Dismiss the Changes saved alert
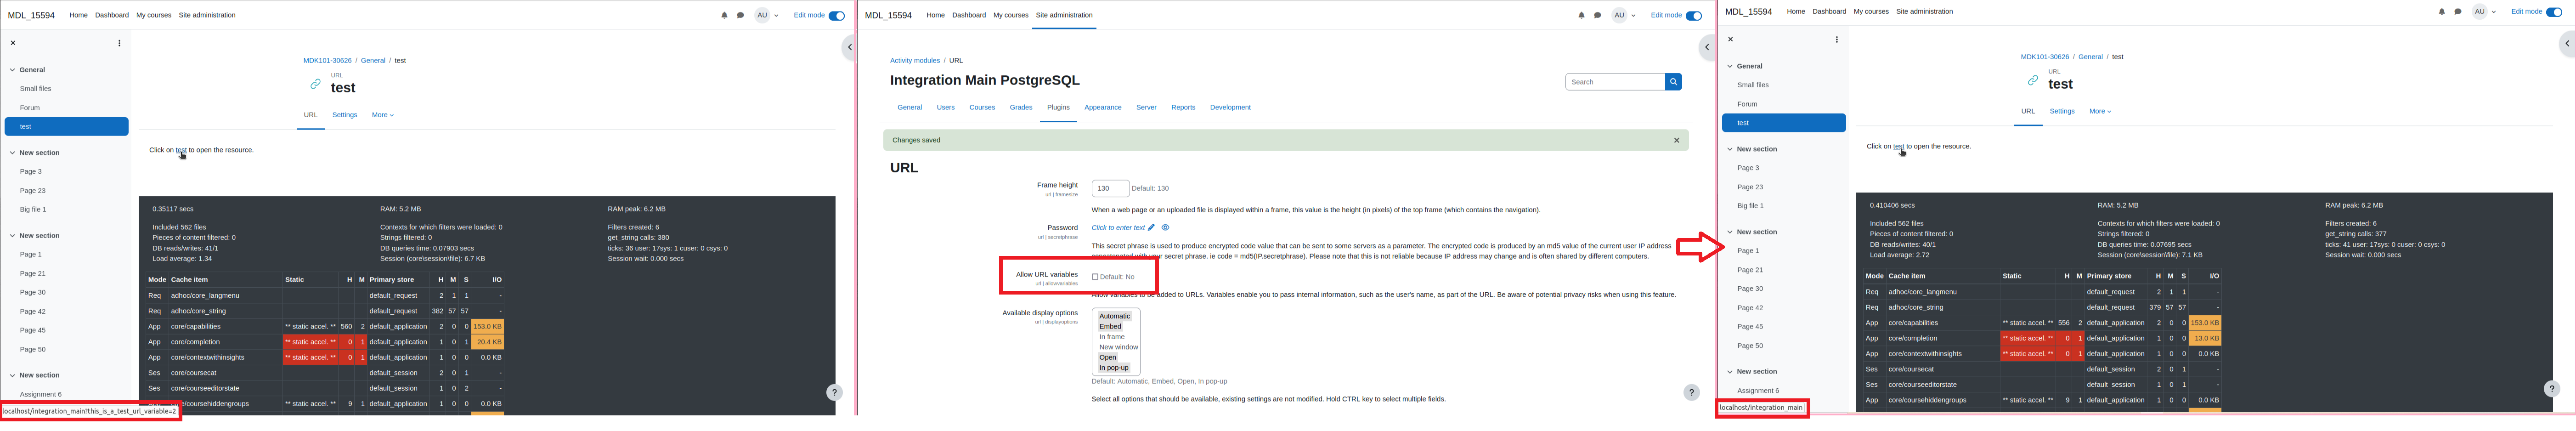The width and height of the screenshot is (2576, 431). 1677,140
